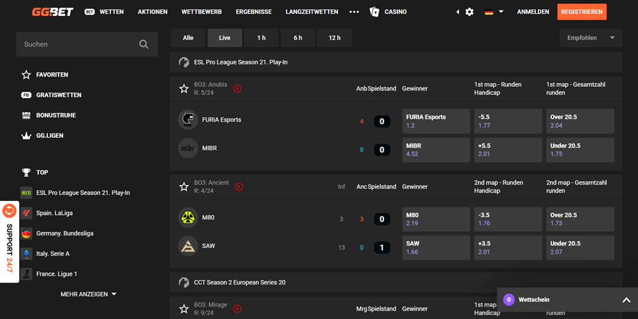Image resolution: width=638 pixels, height=319 pixels.
Task: Select the Live filter tab
Action: 225,38
